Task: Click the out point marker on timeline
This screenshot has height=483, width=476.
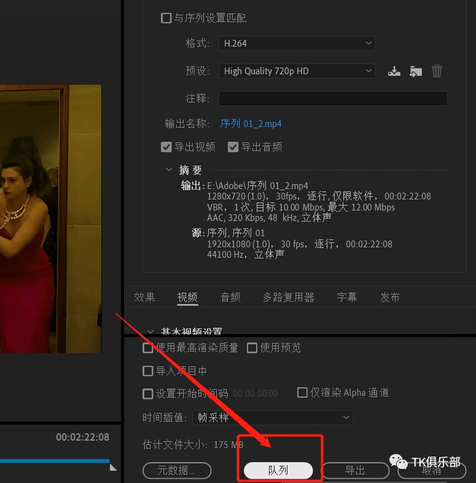Action: click(x=112, y=467)
